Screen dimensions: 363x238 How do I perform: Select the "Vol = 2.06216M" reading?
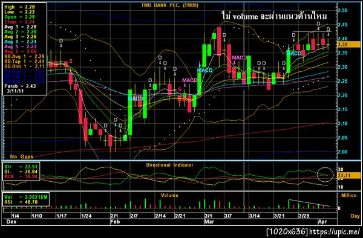tap(25, 197)
